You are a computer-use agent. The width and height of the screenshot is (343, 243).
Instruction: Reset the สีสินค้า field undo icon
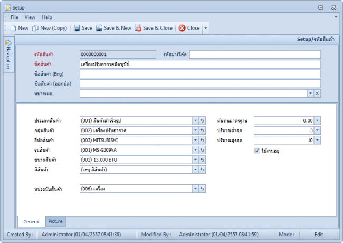202,170
